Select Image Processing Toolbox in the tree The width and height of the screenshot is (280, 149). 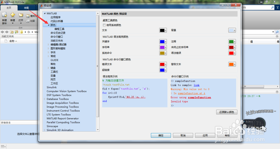(63, 107)
